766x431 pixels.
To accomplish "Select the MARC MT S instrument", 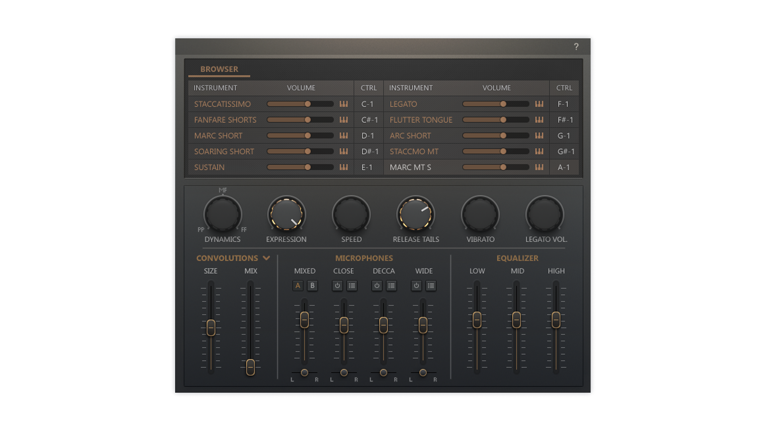I will click(410, 167).
